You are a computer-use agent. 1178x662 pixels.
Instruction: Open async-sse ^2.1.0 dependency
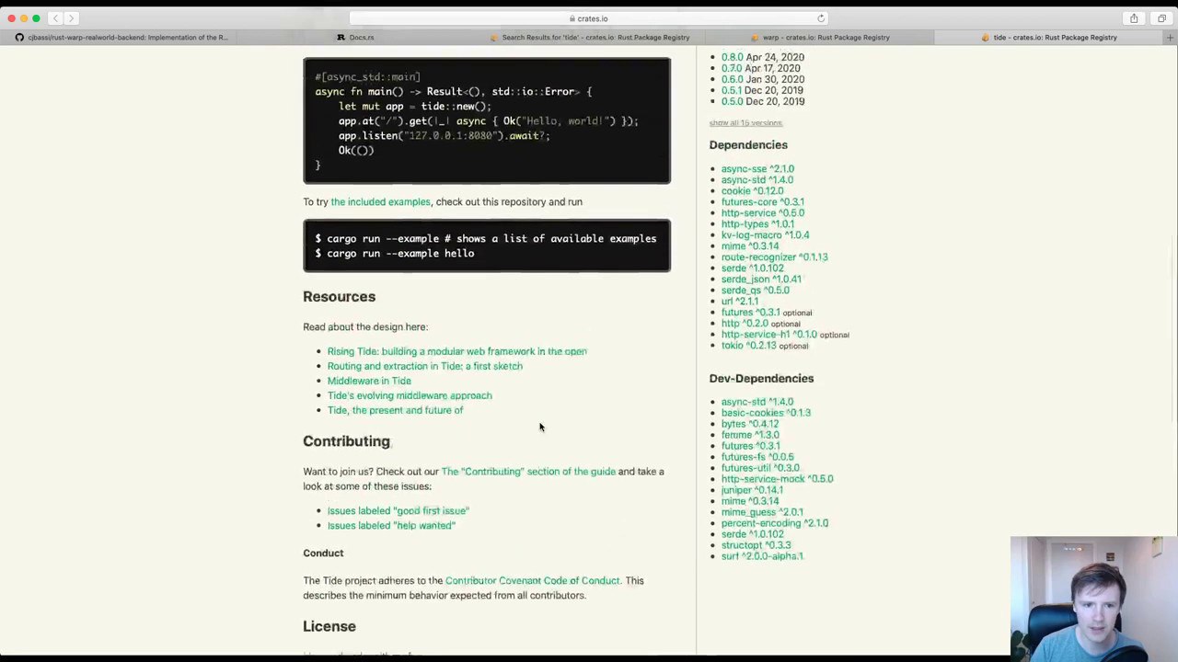tap(756, 169)
